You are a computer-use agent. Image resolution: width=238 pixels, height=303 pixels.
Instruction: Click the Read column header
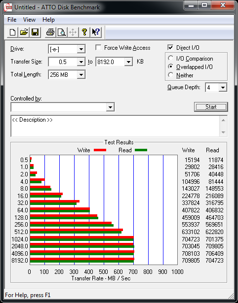[x=212, y=150]
